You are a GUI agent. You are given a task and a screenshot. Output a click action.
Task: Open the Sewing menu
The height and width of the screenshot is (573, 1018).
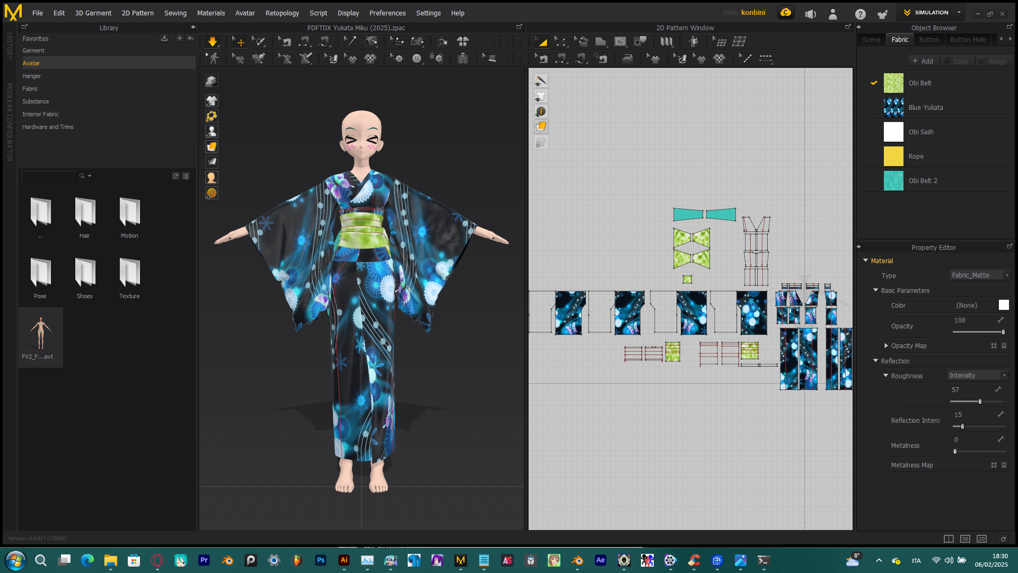[x=175, y=13]
